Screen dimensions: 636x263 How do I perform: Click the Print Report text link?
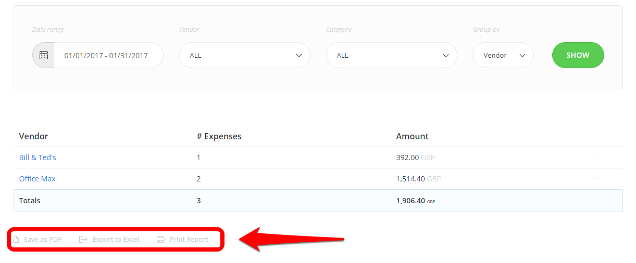pyautogui.click(x=189, y=240)
